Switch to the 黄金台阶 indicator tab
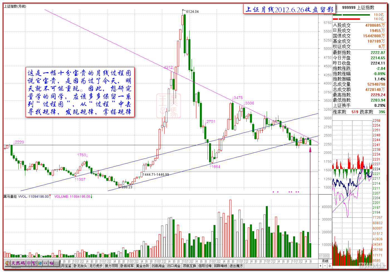Image resolution: width=390 pixels, height=272 pixels. [x=143, y=266]
